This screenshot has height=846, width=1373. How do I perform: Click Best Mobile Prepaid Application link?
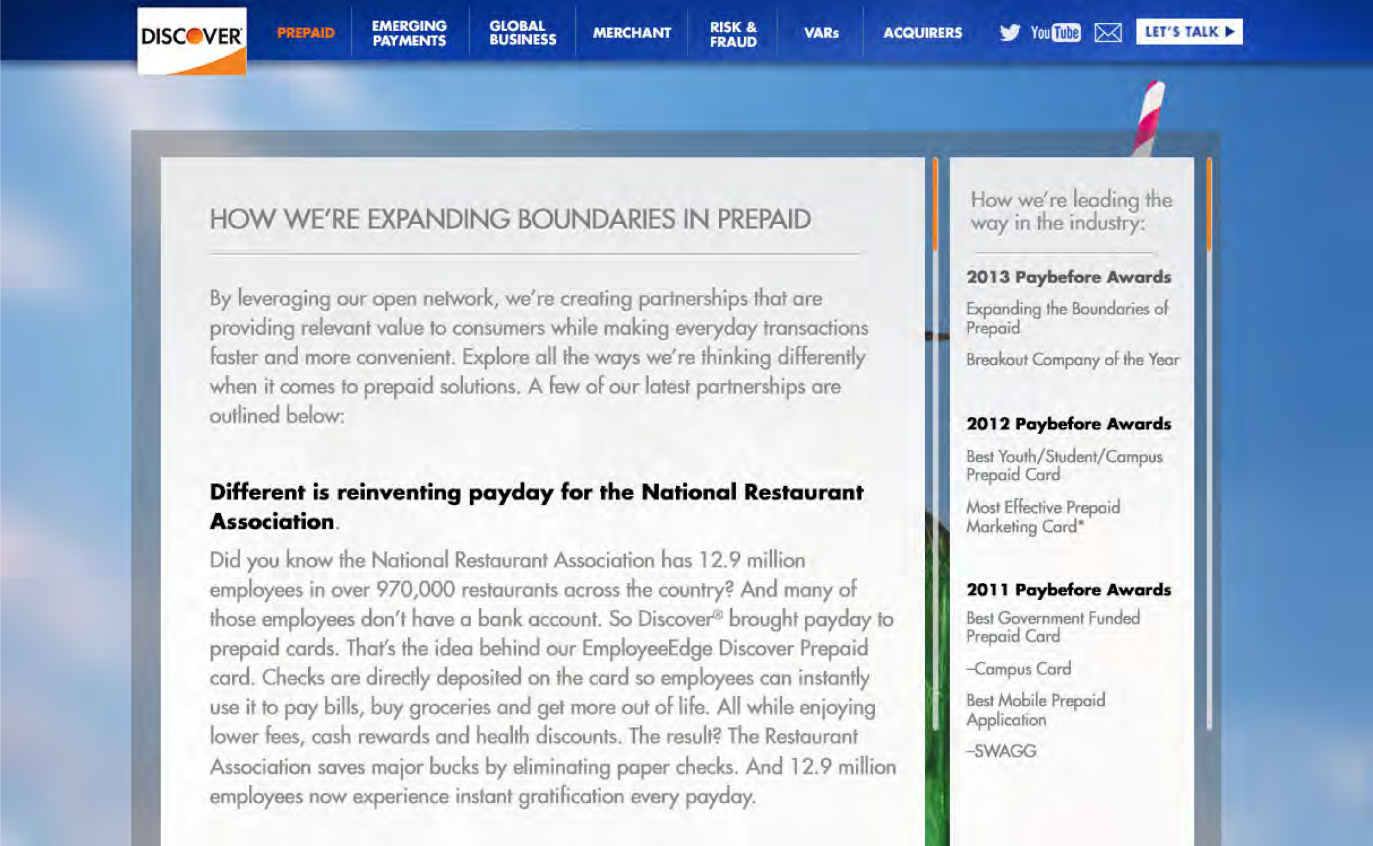1035,710
